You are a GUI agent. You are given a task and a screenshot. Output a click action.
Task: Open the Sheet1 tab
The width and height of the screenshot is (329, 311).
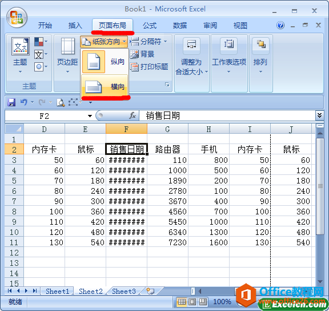pyautogui.click(x=57, y=291)
